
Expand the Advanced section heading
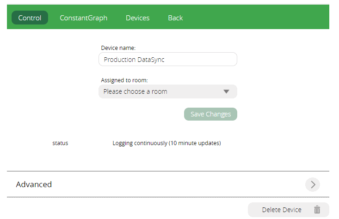point(34,184)
